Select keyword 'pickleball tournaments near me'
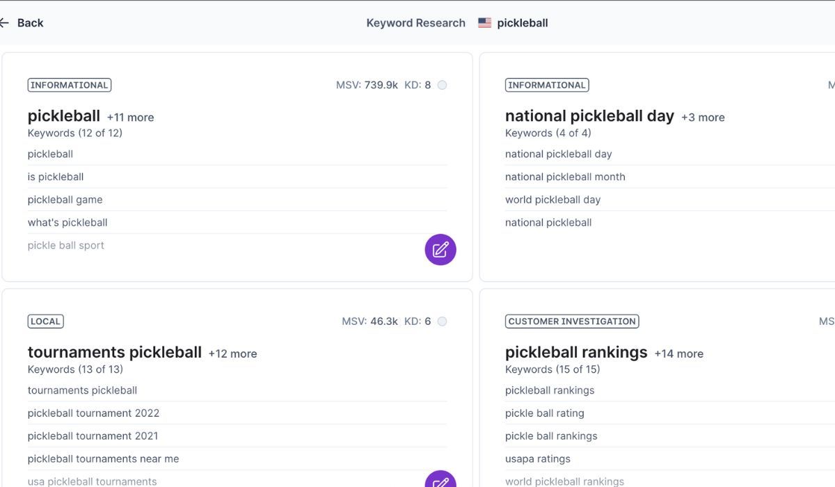 (x=103, y=459)
